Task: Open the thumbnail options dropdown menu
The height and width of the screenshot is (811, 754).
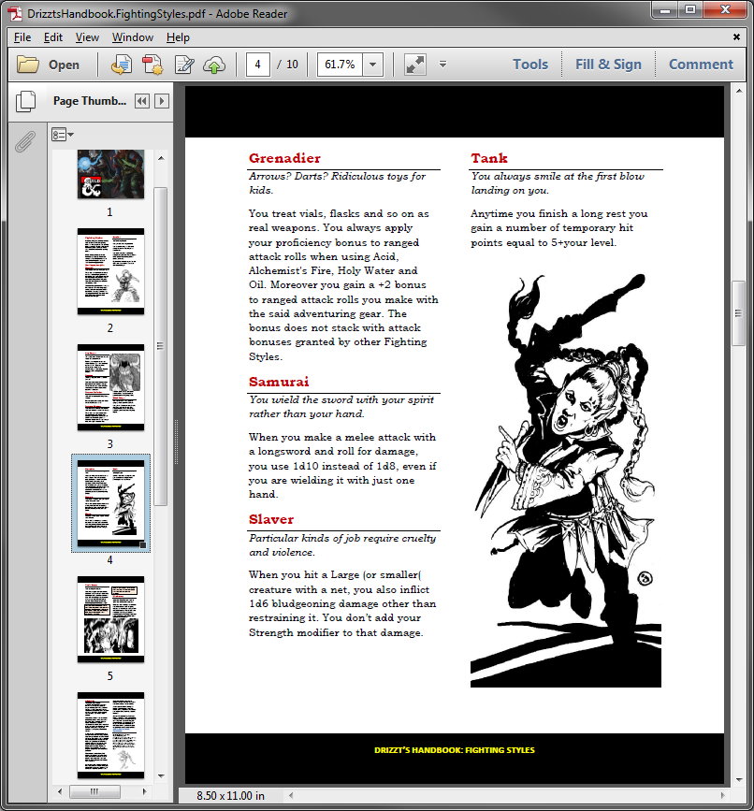Action: coord(63,135)
